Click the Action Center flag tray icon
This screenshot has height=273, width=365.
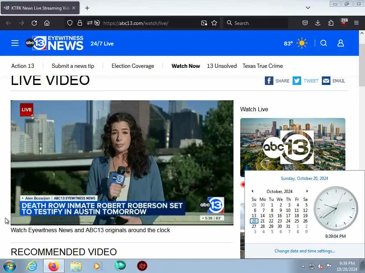click(329, 266)
